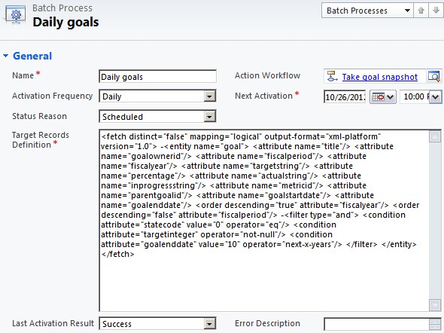The width and height of the screenshot is (444, 333).
Task: Click the fetch XML scrollbar down arrow
Action: coord(435,305)
